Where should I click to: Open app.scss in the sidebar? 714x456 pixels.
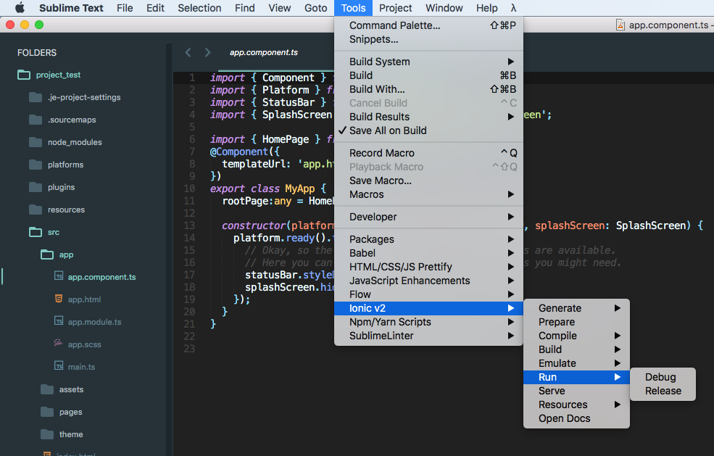[x=84, y=344]
